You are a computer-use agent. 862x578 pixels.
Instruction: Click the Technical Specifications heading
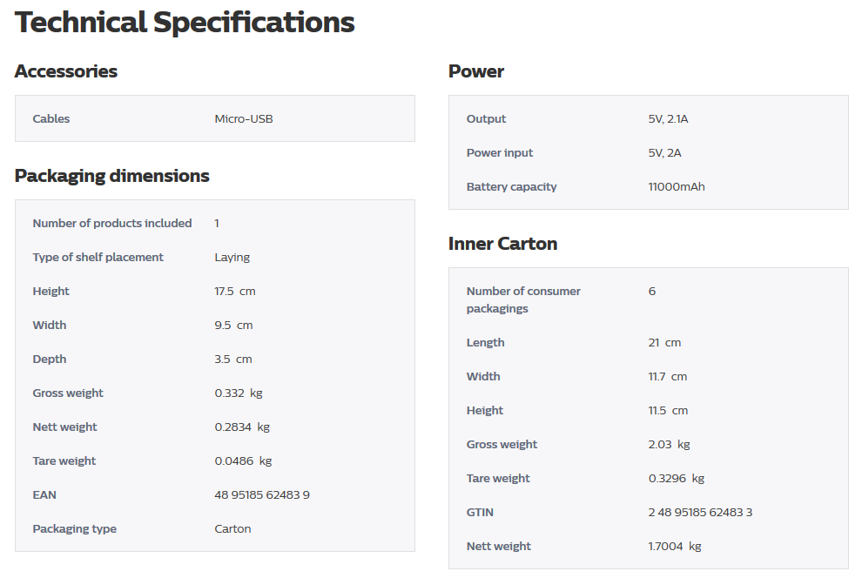pyautogui.click(x=185, y=23)
